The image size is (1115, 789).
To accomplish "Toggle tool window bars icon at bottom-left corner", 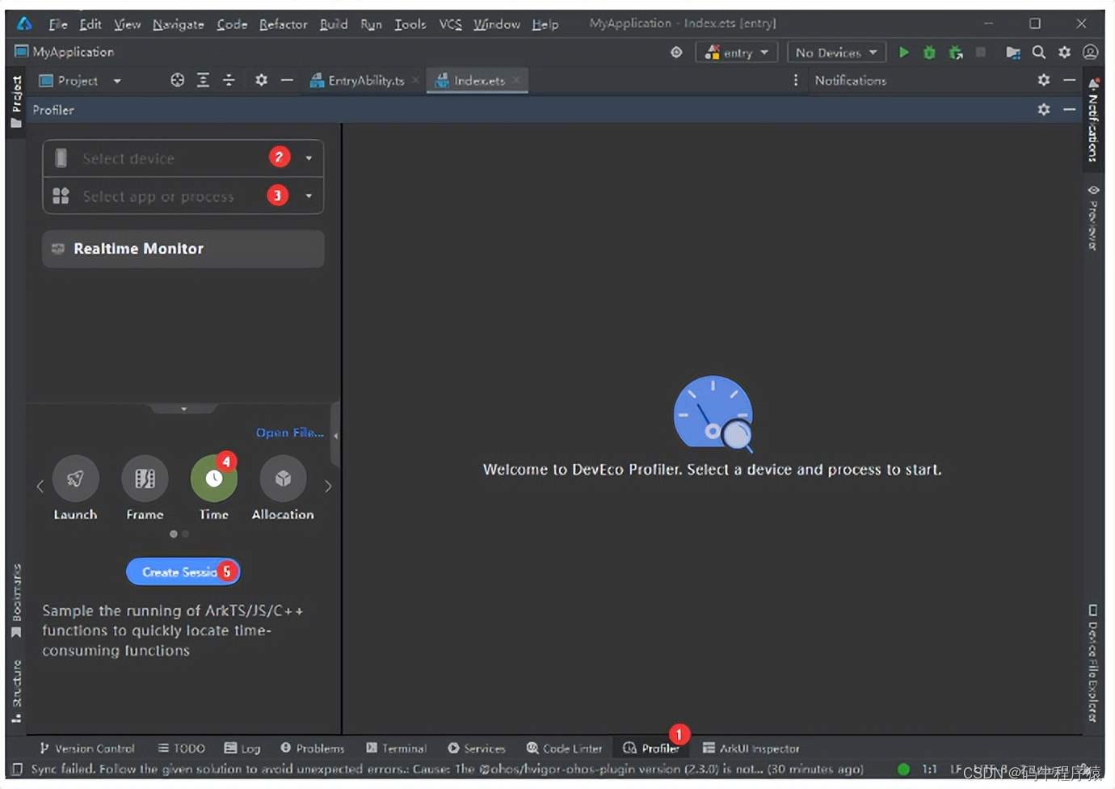I will click(x=17, y=770).
